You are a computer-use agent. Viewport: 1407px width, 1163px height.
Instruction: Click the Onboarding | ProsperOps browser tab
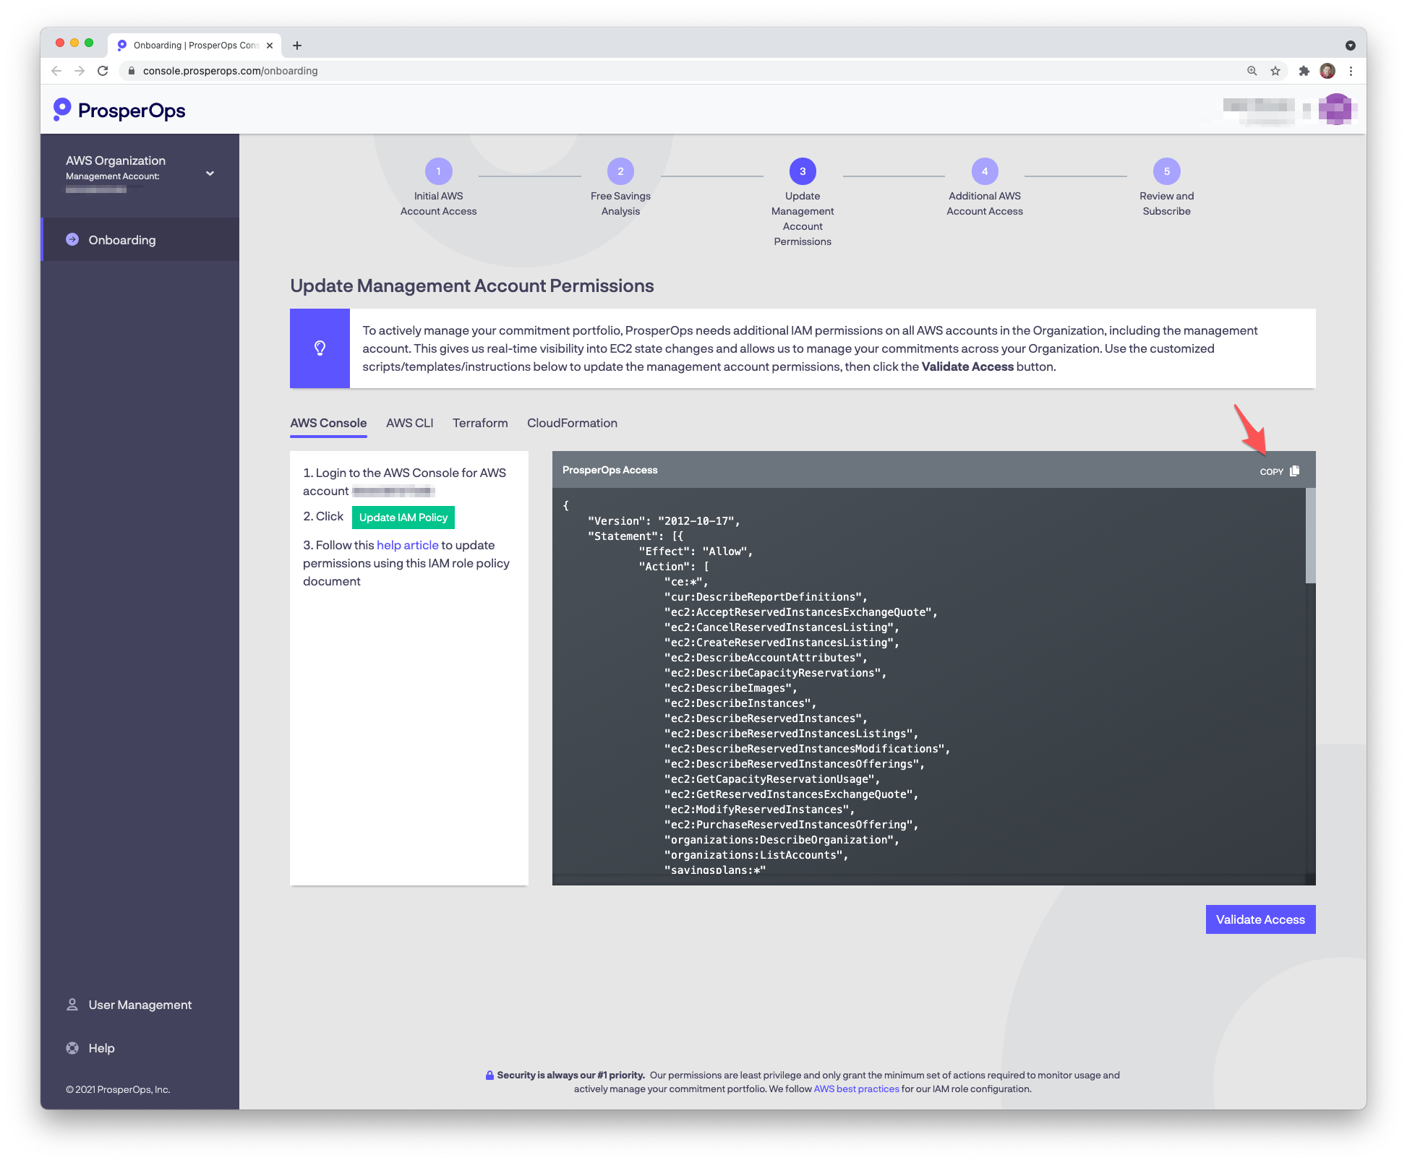coord(194,46)
